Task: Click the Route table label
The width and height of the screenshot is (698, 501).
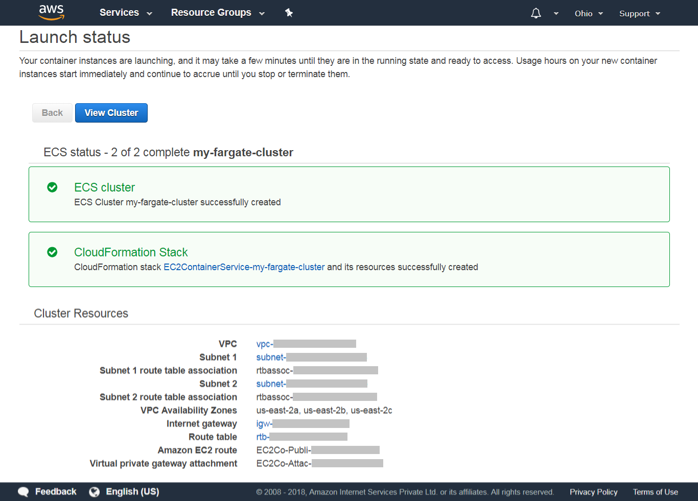Action: click(213, 437)
